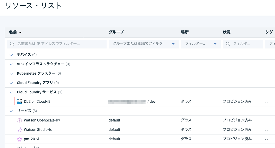Click the リソース・リスト page title
The width and height of the screenshot is (275, 148).
pyautogui.click(x=33, y=6)
